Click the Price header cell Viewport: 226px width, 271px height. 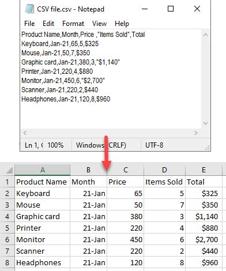[126, 182]
